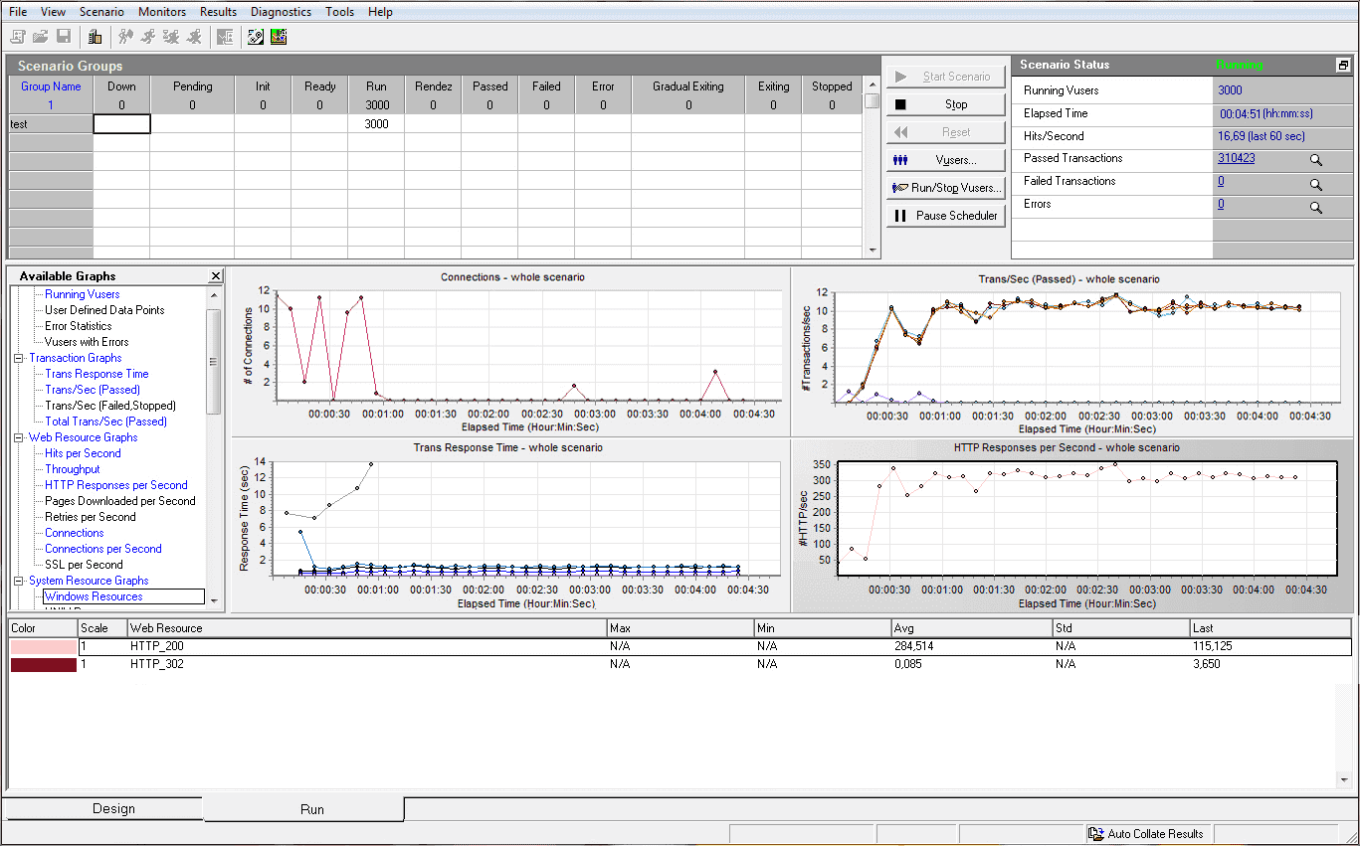
Task: Click the New Scenario toolbar icon
Action: pyautogui.click(x=18, y=37)
